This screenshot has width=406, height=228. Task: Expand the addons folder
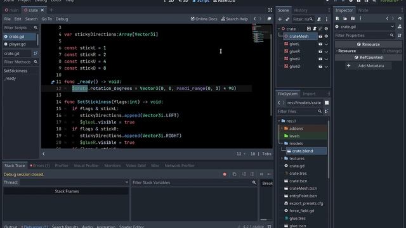[x=282, y=129]
